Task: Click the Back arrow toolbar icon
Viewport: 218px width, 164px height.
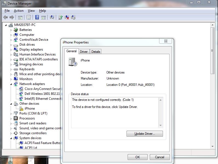Action: [x=5, y=17]
